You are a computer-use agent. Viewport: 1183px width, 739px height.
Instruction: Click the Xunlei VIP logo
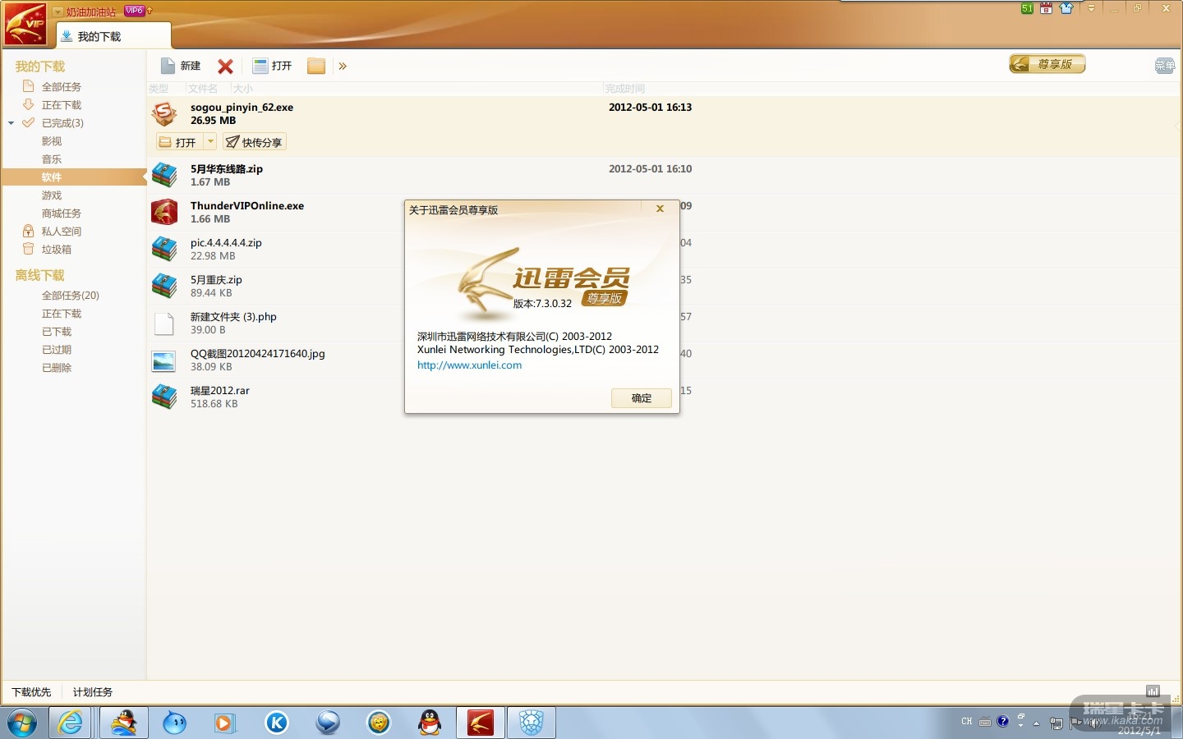(25, 24)
